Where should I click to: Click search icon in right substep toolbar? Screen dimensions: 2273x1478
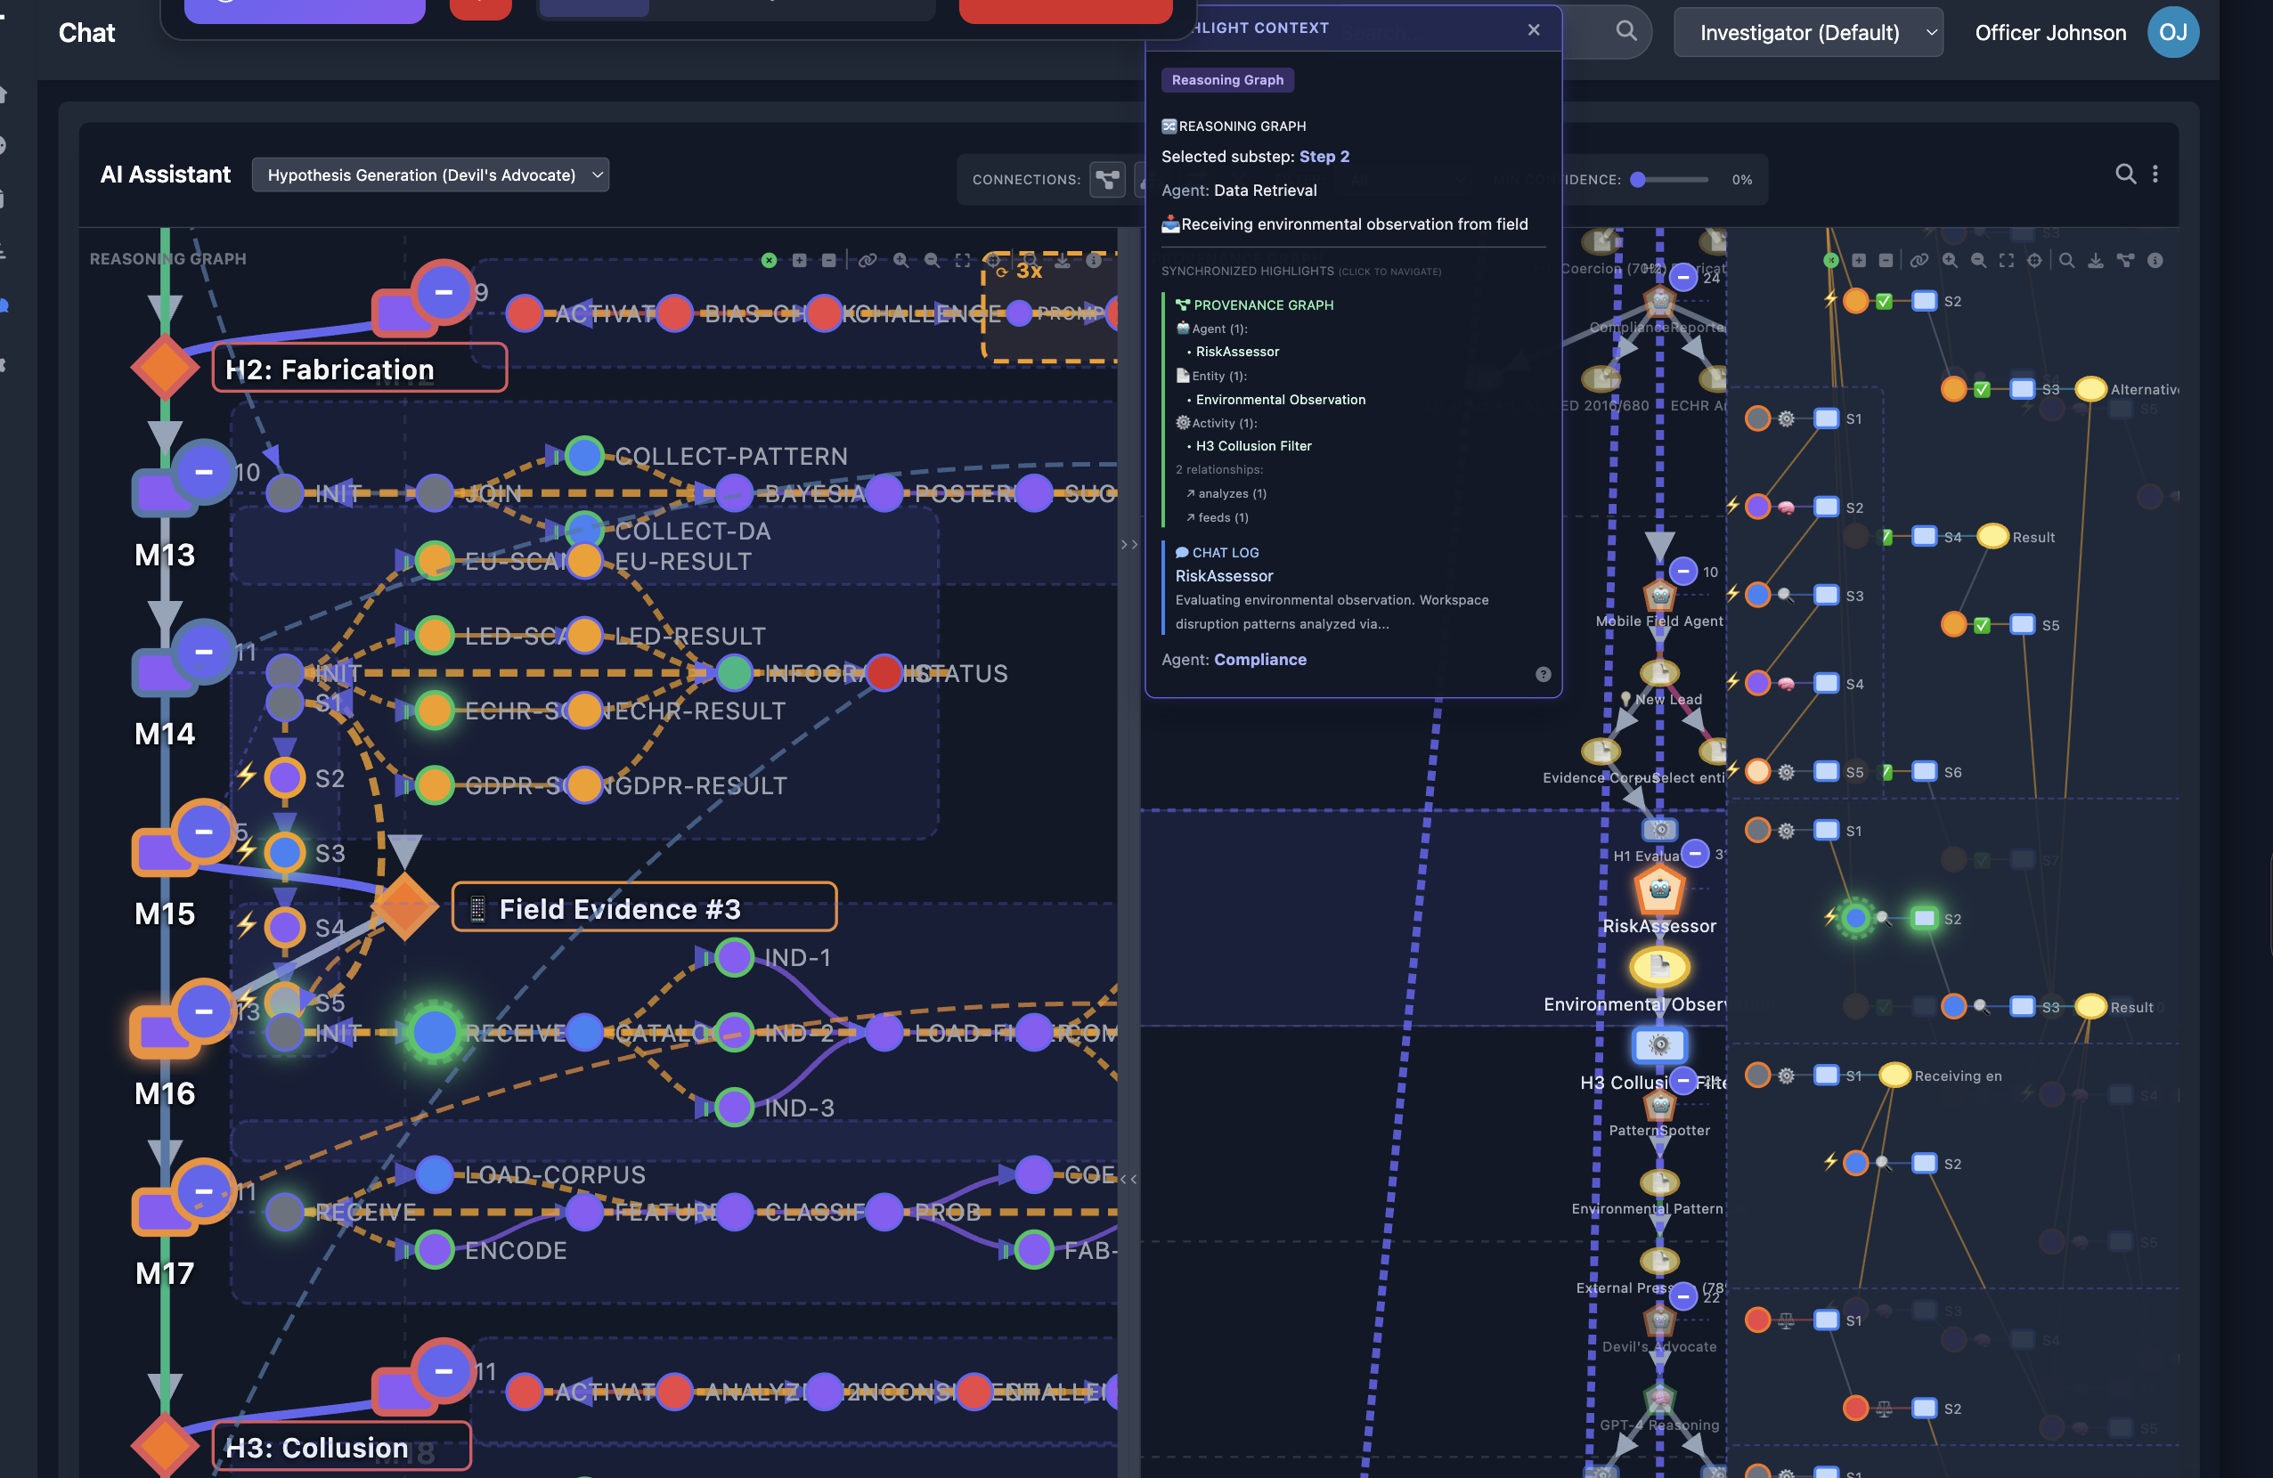coord(2065,260)
